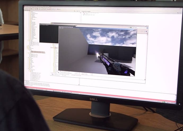Switch to the first taskbar window button
183x131 pixels.
coord(31,89)
